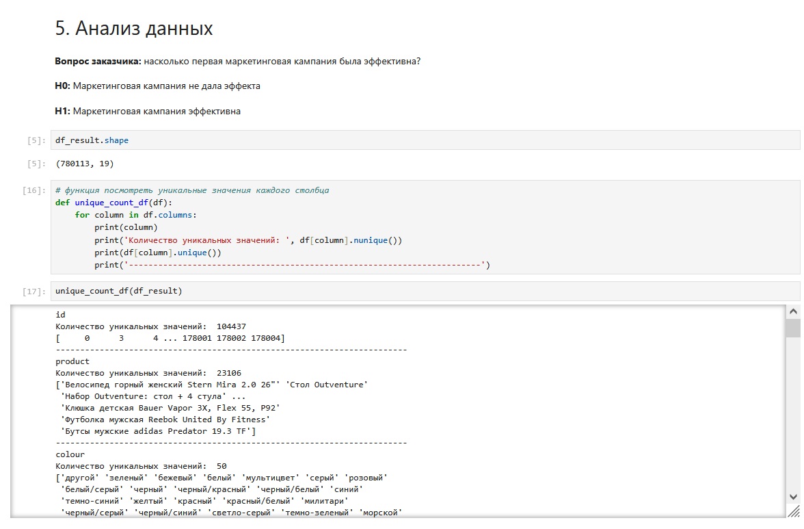Click the output area resize handle
Image resolution: width=804 pixels, height=529 pixels.
pos(793,511)
